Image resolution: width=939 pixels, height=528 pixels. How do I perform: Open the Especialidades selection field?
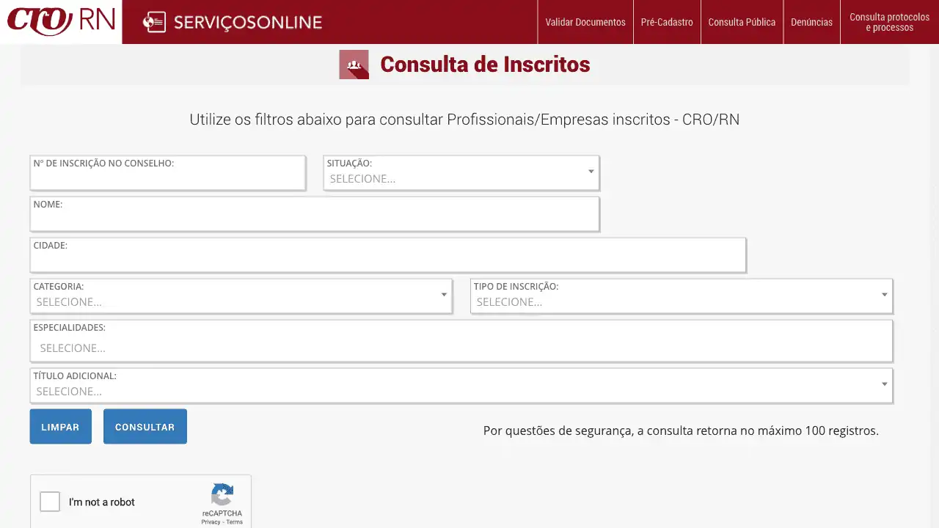point(461,348)
